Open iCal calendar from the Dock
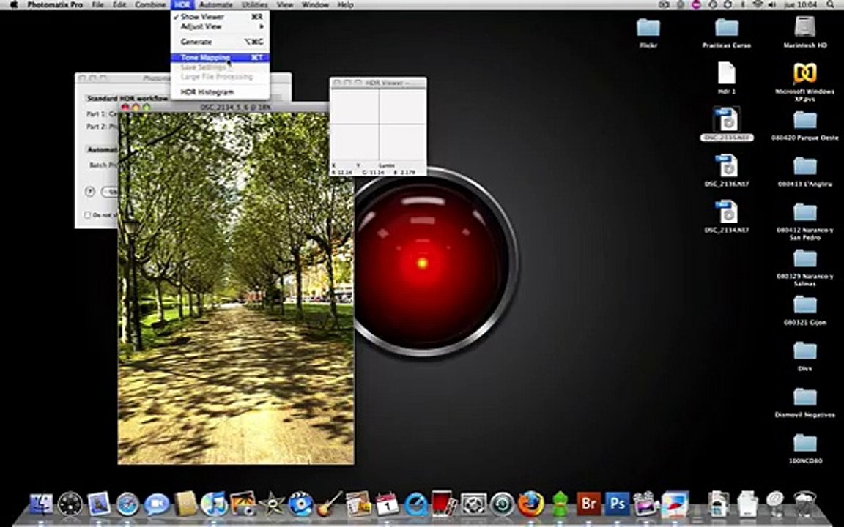This screenshot has width=844, height=527. [x=387, y=504]
